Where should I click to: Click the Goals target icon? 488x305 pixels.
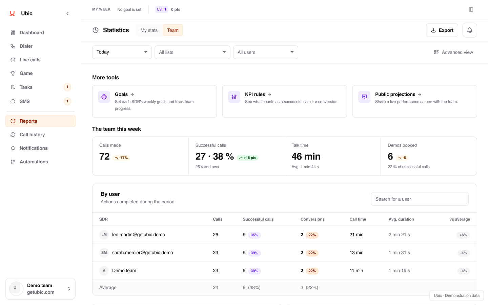(x=104, y=97)
